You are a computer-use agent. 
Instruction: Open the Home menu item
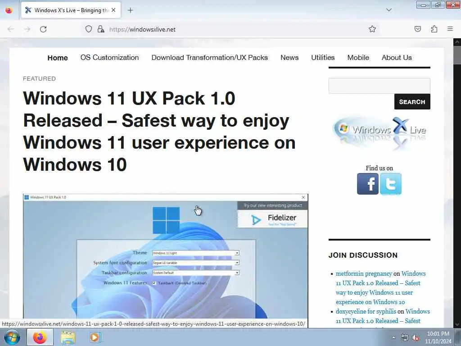(58, 58)
